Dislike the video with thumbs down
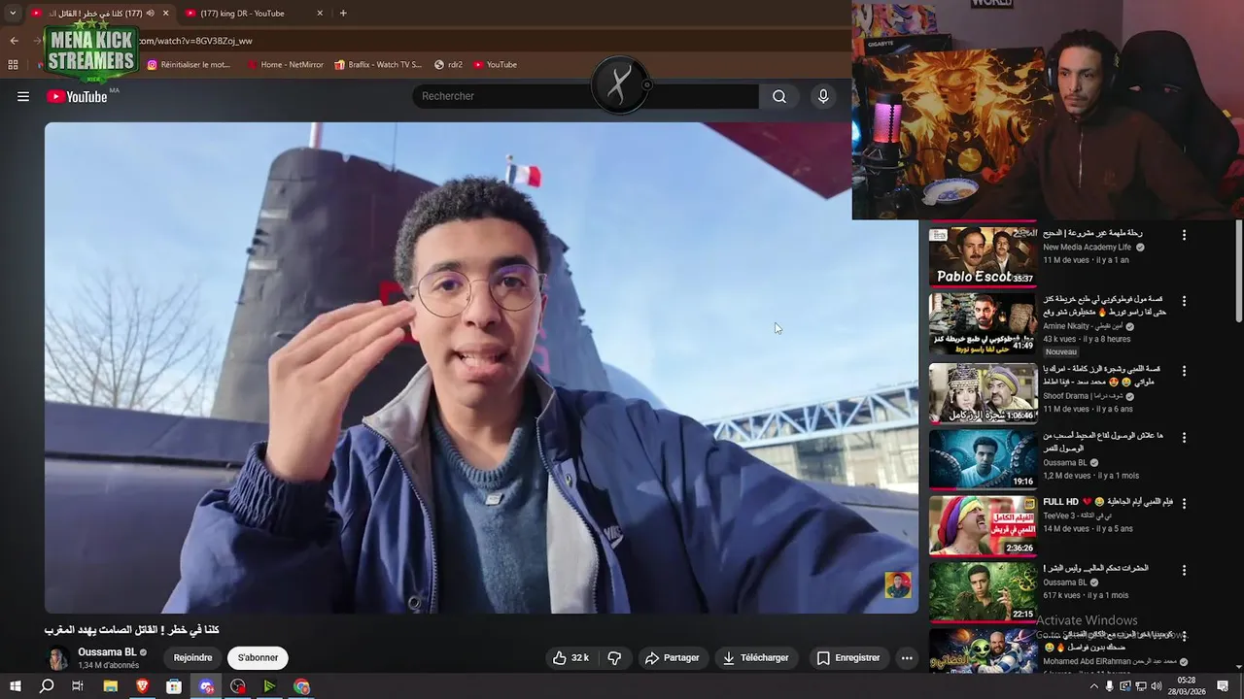Screen dimensions: 1244x699 pyautogui.click(x=614, y=658)
